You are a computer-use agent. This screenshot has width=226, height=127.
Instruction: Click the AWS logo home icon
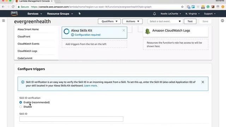coord(14,13)
